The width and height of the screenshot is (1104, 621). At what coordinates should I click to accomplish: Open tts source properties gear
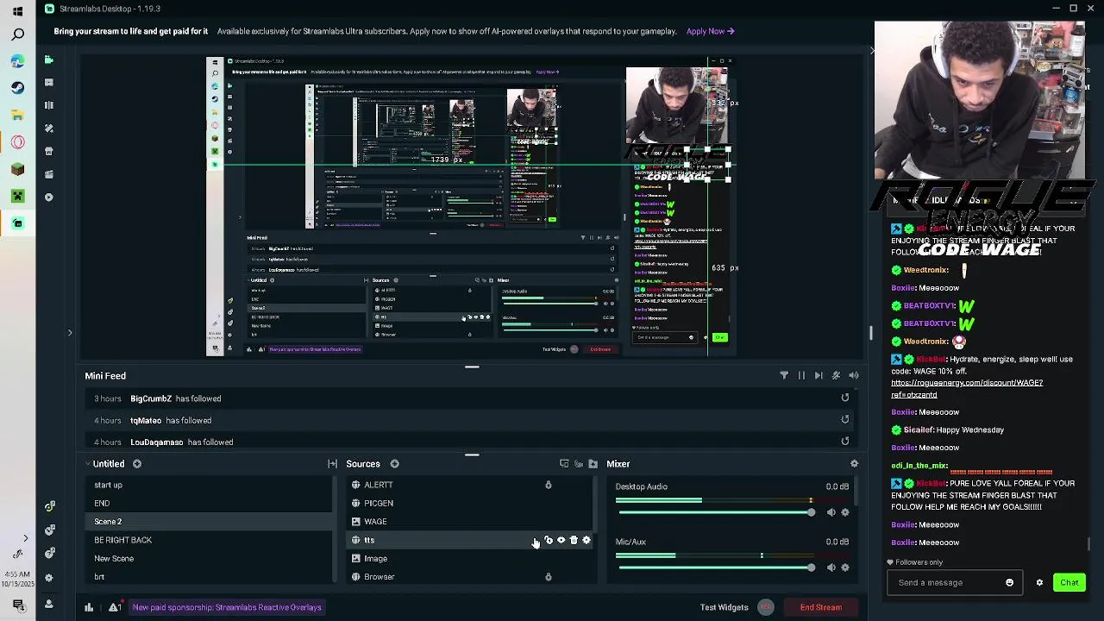click(x=586, y=540)
